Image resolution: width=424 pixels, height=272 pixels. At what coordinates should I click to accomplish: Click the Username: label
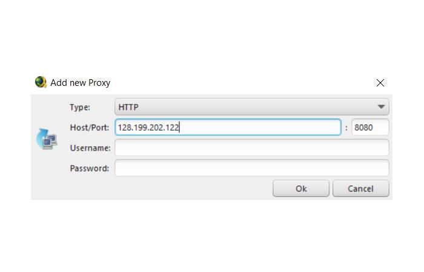90,148
